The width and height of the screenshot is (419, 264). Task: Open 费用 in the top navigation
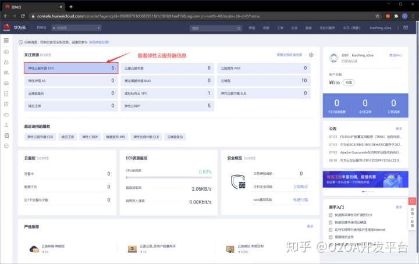click(252, 28)
